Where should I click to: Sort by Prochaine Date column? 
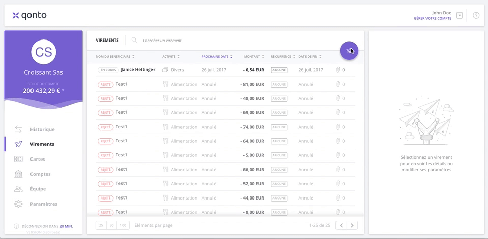point(217,56)
